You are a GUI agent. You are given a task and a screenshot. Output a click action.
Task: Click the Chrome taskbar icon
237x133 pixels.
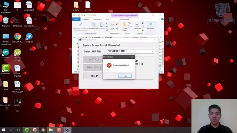[43, 130]
